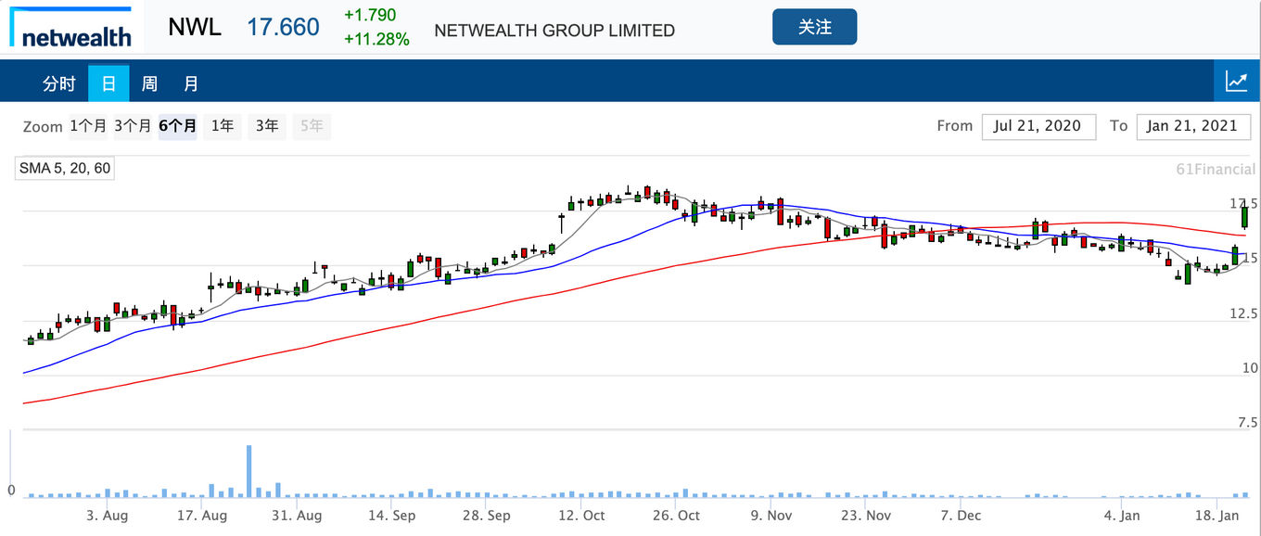This screenshot has height=536, width=1261.
Task: Click the 10 price axis label
Action: 1250,368
